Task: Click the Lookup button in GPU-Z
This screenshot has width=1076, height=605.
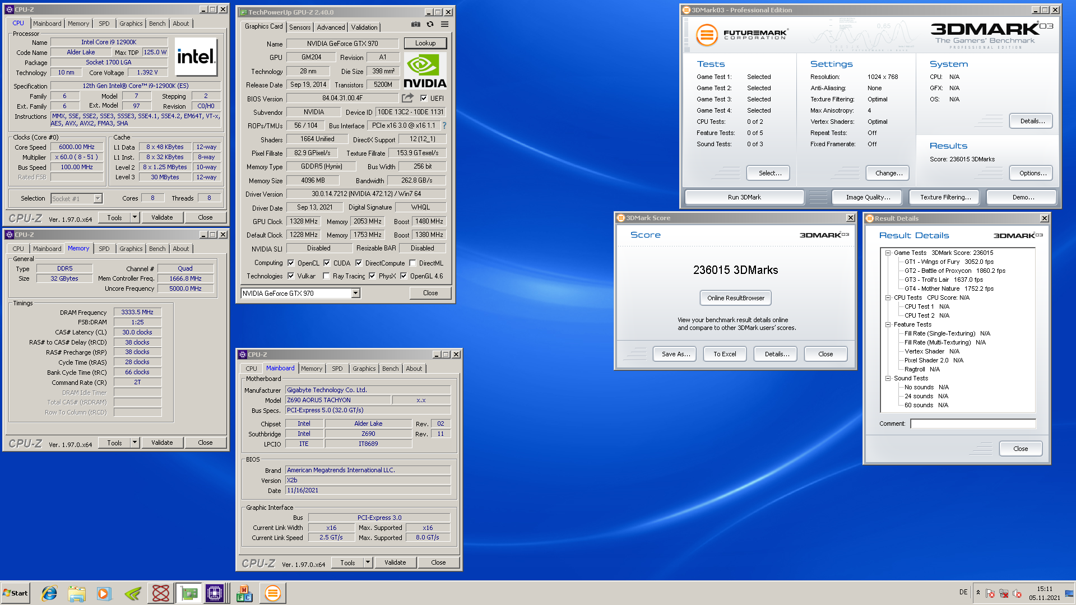Action: 425,43
